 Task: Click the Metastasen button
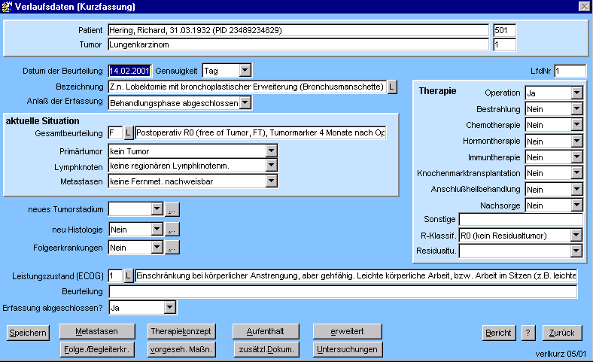click(96, 332)
